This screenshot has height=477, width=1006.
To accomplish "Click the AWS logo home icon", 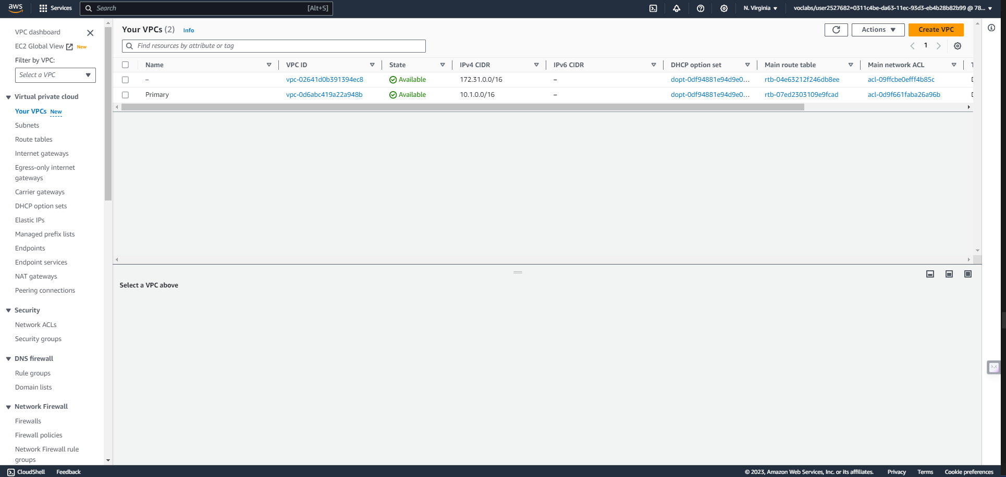I will pyautogui.click(x=16, y=8).
